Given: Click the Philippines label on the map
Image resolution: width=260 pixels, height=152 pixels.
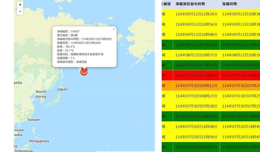Looking at the screenshot, I should (x=39, y=141).
